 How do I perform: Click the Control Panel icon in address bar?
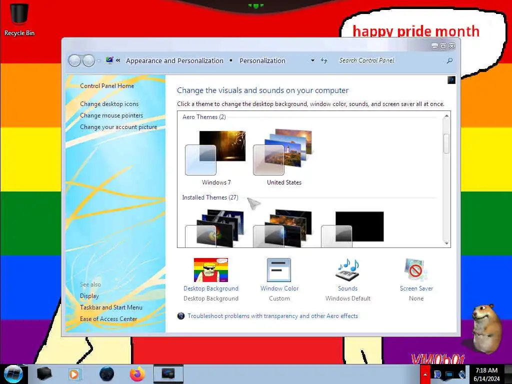pos(109,60)
